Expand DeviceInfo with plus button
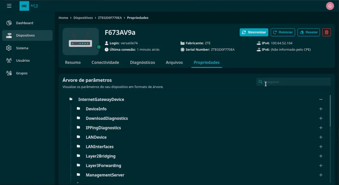Screen dimensions: 339x185 pos(321,109)
